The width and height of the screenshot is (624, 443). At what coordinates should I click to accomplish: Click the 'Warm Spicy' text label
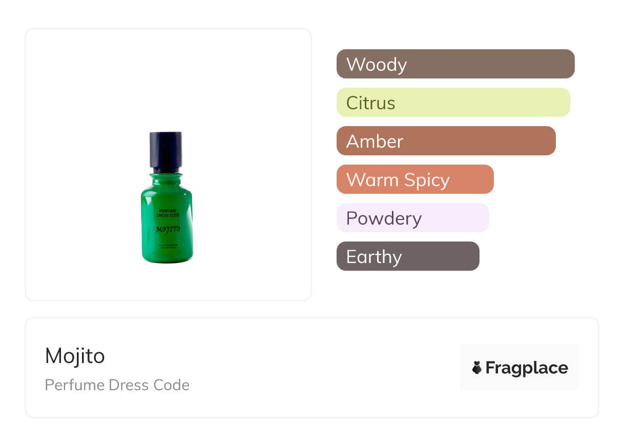398,180
